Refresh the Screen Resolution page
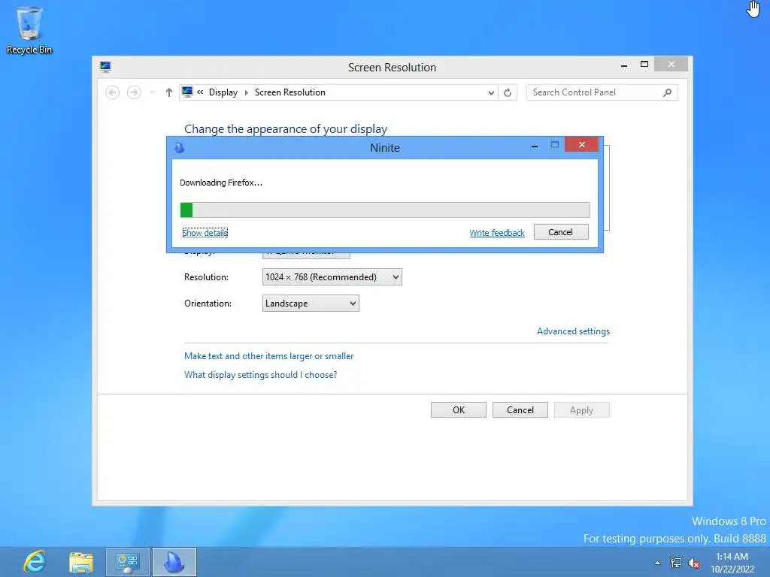Image resolution: width=770 pixels, height=577 pixels. point(508,92)
